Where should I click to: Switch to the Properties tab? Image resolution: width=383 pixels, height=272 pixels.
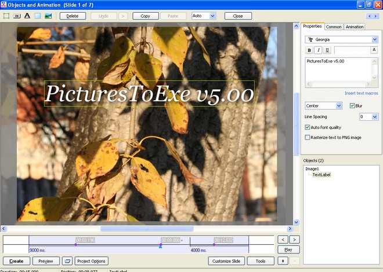(x=312, y=26)
